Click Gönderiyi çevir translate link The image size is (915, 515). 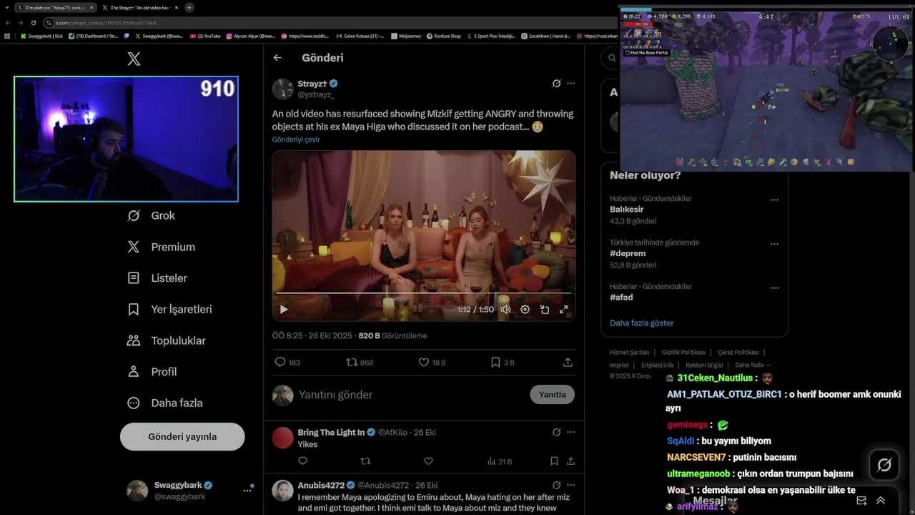[296, 139]
